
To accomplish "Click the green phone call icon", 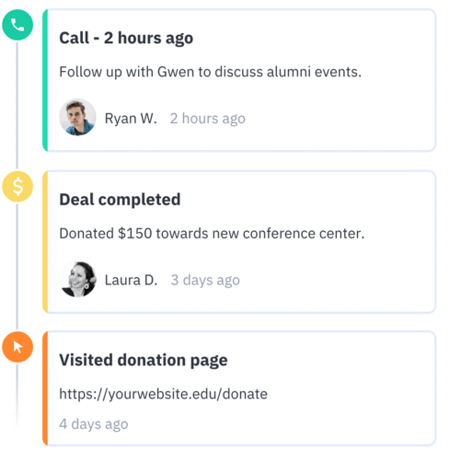I will coord(17,25).
